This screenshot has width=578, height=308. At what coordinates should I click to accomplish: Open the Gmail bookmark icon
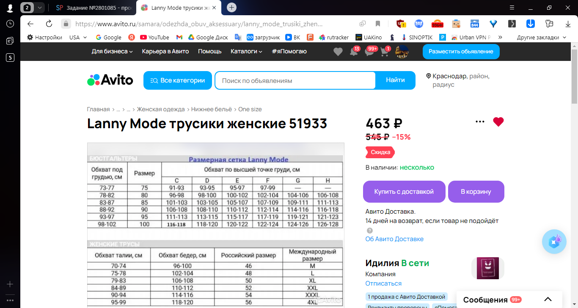[x=179, y=37]
